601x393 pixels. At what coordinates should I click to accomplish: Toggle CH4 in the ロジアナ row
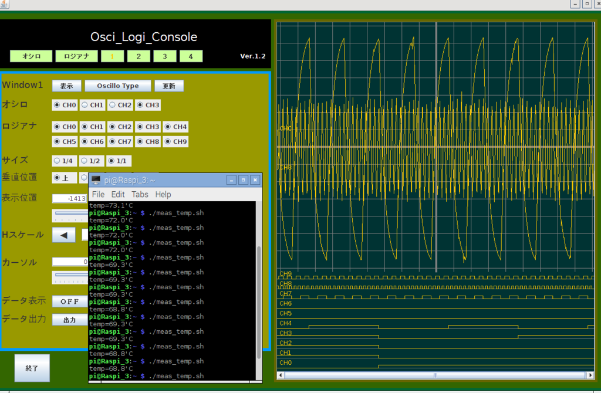point(175,127)
